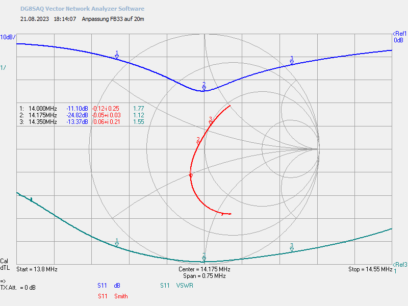Image resolution: width=408 pixels, height=306 pixels.
Task: Click the VSWR value '1.77'
Action: (139, 109)
